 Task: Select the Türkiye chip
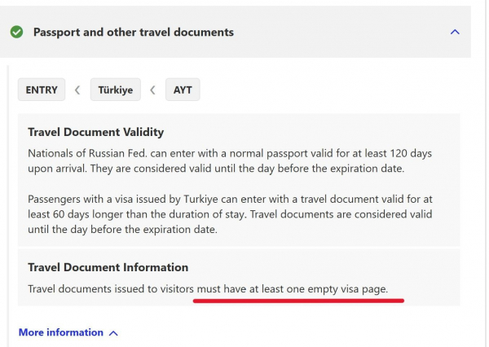tap(116, 90)
